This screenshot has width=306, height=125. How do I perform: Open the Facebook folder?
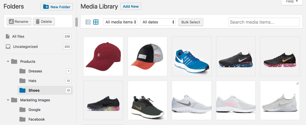tap(37, 119)
